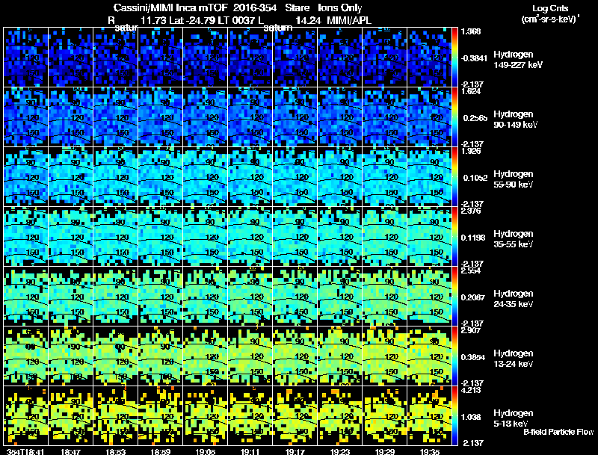Click the '18:59' time axis label

(x=160, y=451)
